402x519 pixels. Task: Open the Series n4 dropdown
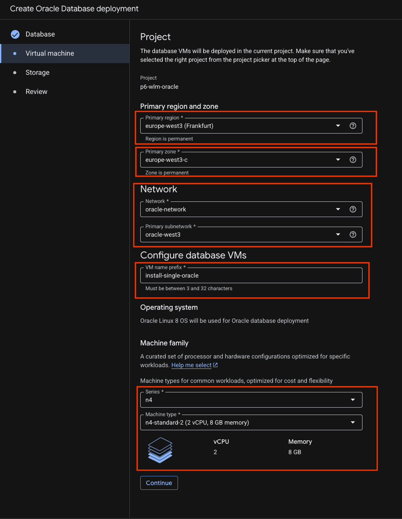pos(251,400)
